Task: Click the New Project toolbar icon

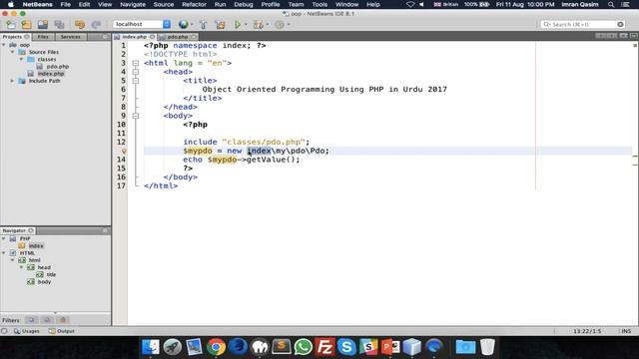Action: point(27,24)
